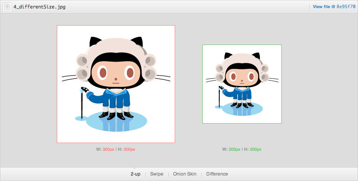
Task: Click the active tab pointer above 2-up
Action: click(x=135, y=168)
